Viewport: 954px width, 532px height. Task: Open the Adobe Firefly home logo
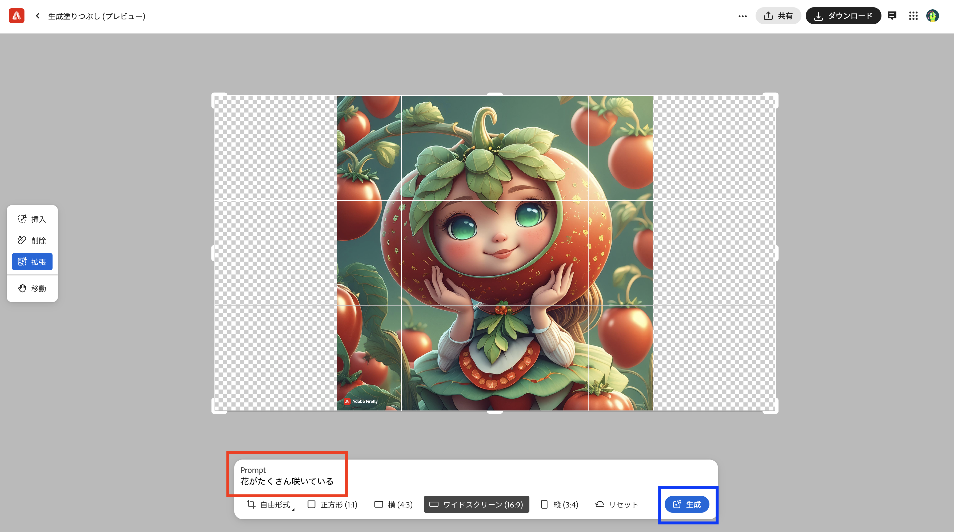pyautogui.click(x=17, y=16)
